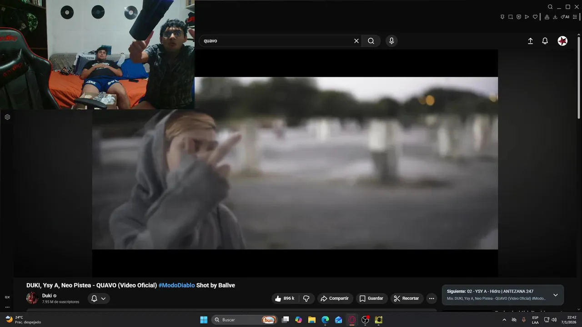Image resolution: width=582 pixels, height=327 pixels.
Task: Open sidebar settings gear icon
Action: (x=7, y=117)
